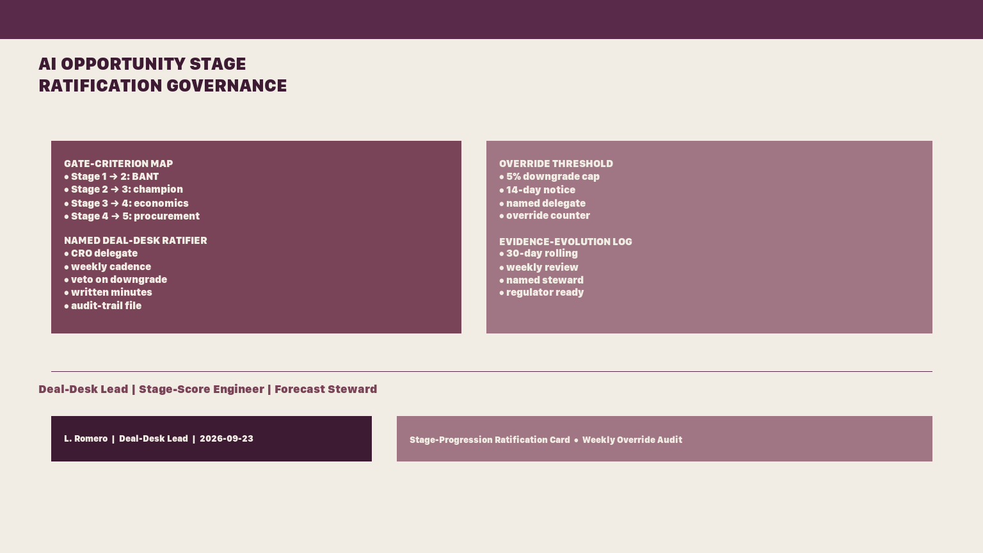Viewport: 983px width, 553px height.
Task: Click the 'OVERRIDE THRESHOLD' heading
Action: (x=556, y=164)
